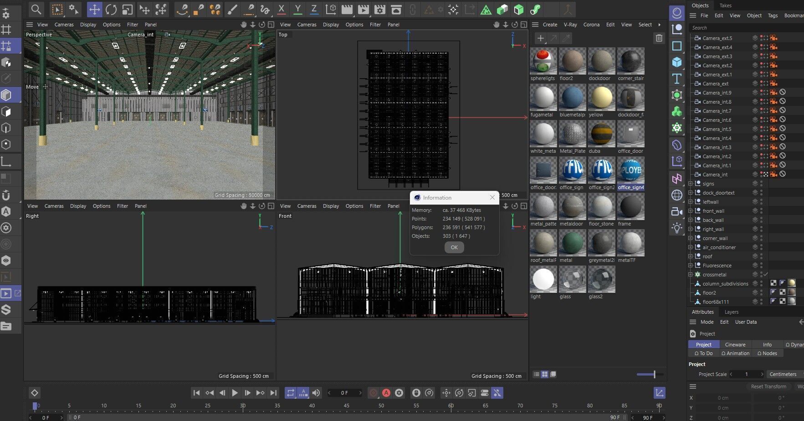Open Render View clapperboard icon

pos(347,9)
